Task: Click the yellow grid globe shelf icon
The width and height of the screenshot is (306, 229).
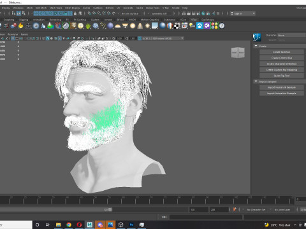Action: (80, 26)
